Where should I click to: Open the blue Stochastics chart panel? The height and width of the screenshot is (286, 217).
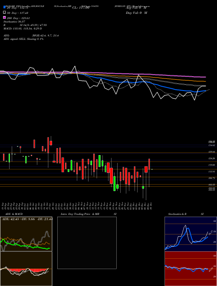pos(191,234)
